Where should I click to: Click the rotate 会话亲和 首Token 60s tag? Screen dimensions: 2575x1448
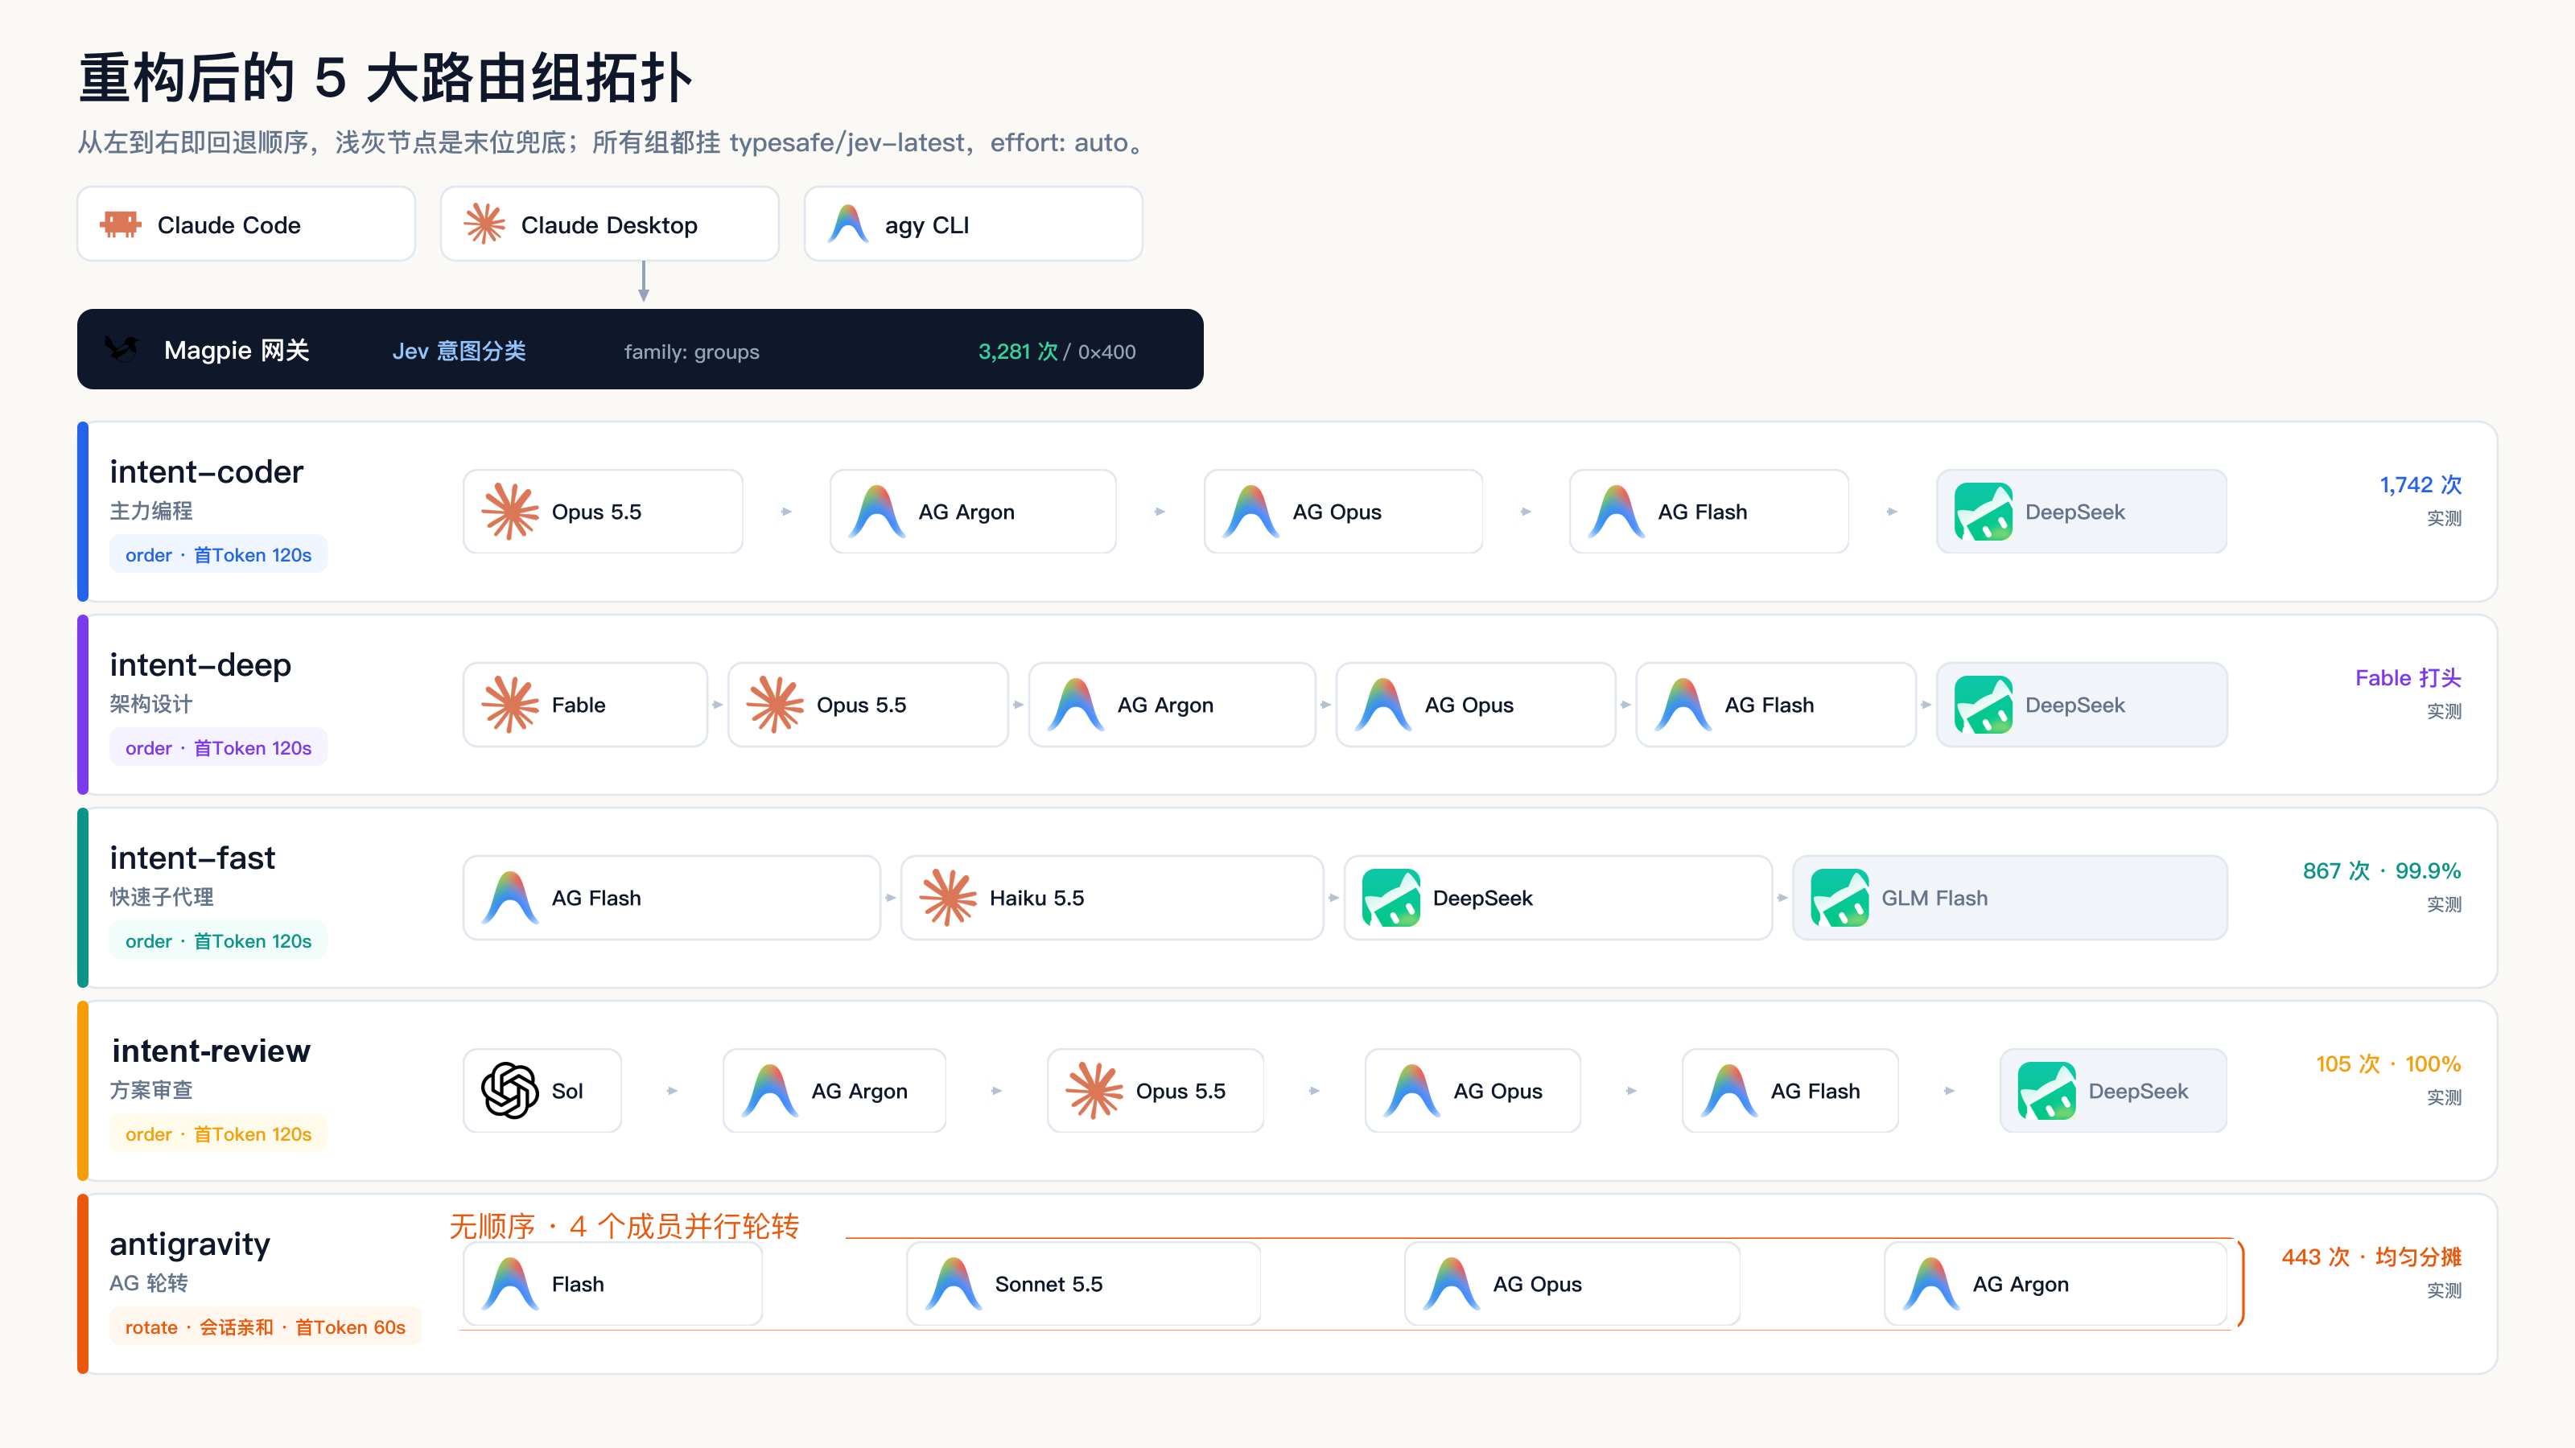click(x=266, y=1327)
